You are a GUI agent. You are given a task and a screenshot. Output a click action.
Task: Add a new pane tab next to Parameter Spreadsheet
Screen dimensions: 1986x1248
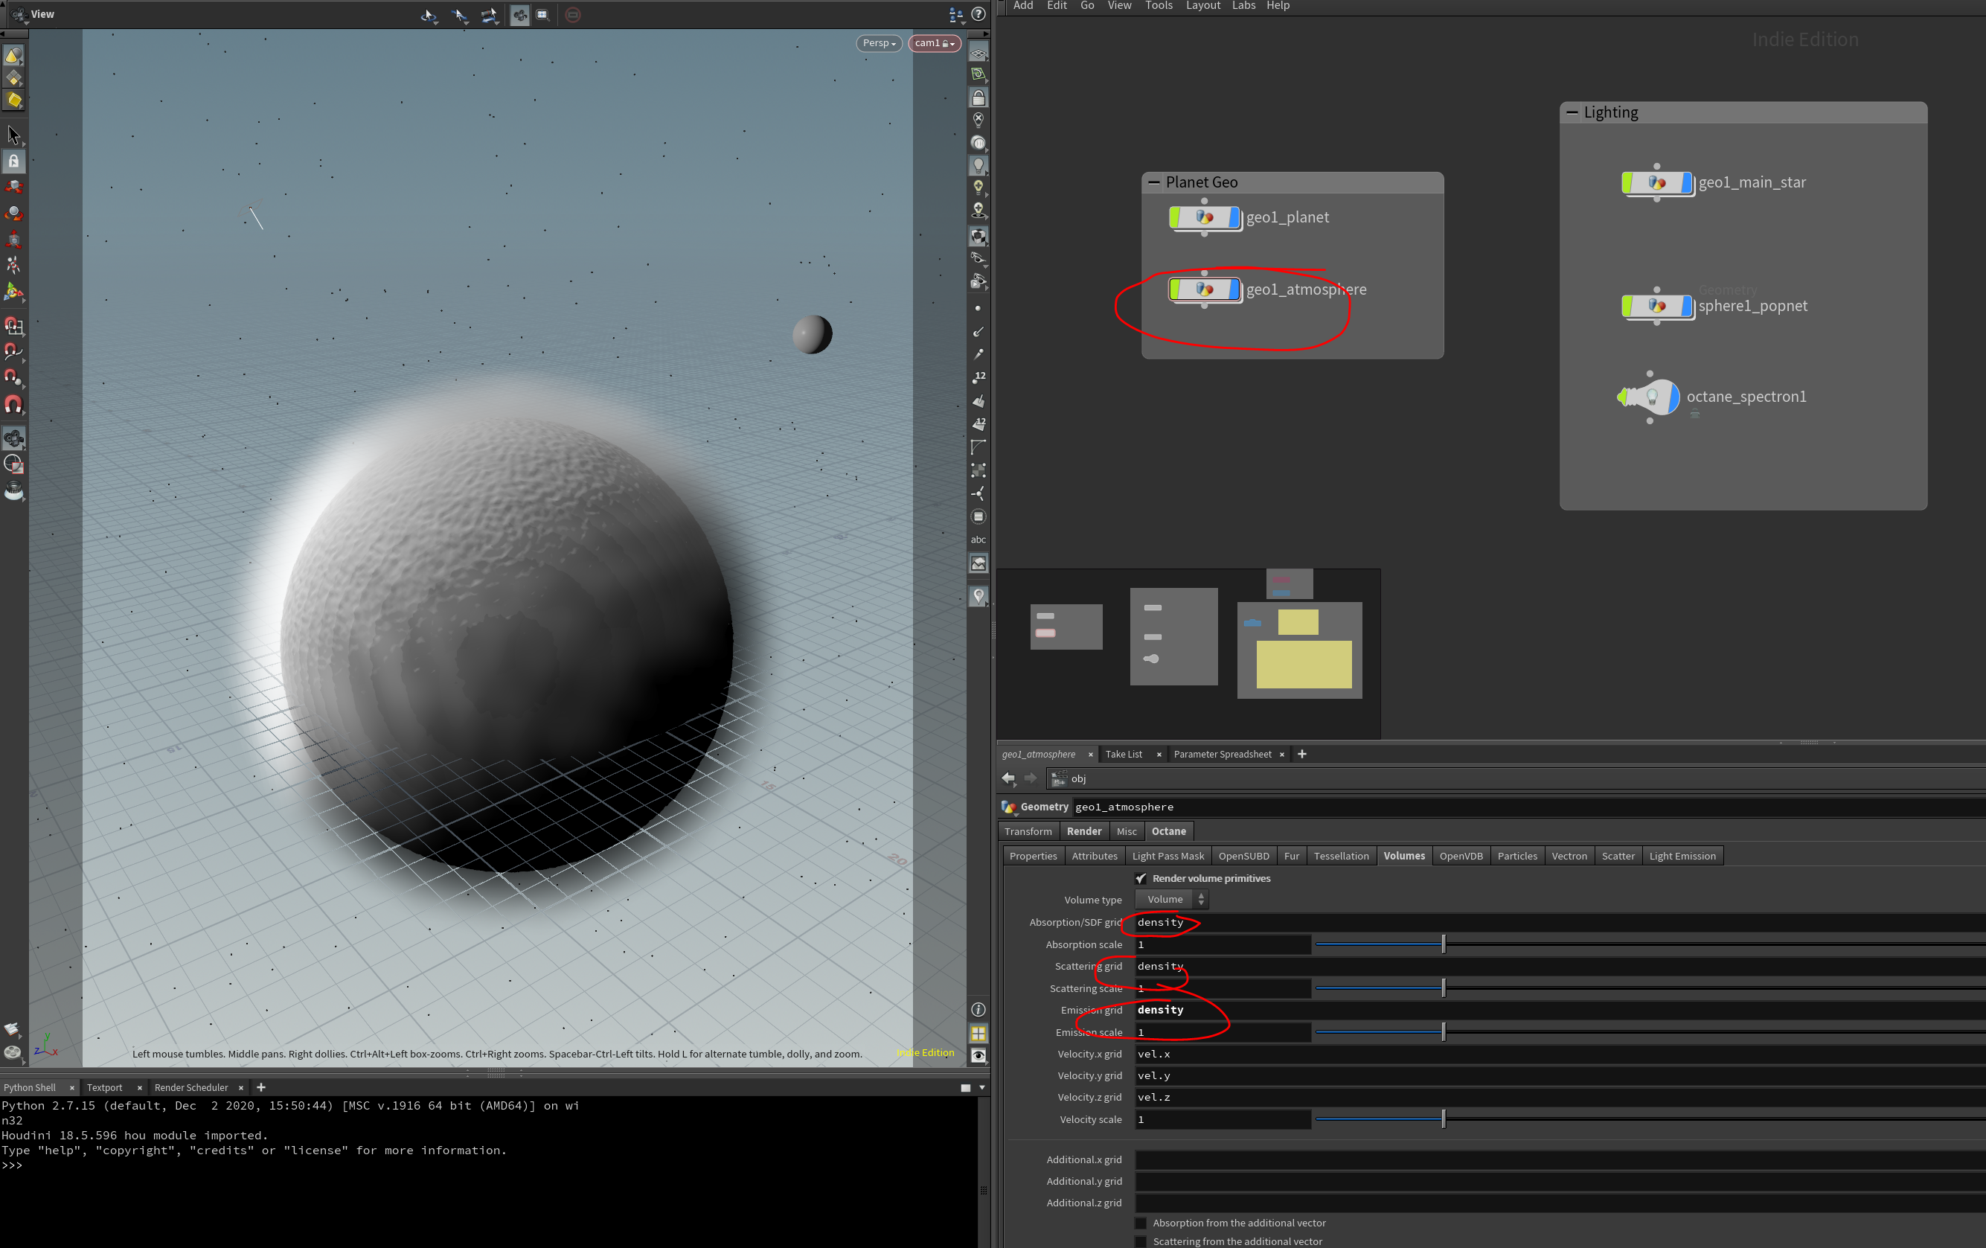1301,754
